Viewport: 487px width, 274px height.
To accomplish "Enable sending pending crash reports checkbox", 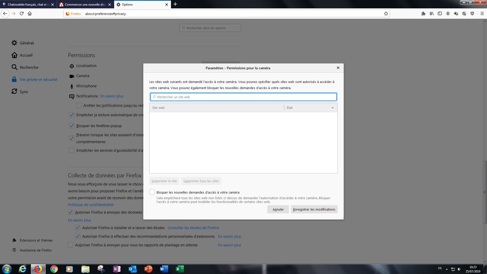I will pyautogui.click(x=71, y=245).
